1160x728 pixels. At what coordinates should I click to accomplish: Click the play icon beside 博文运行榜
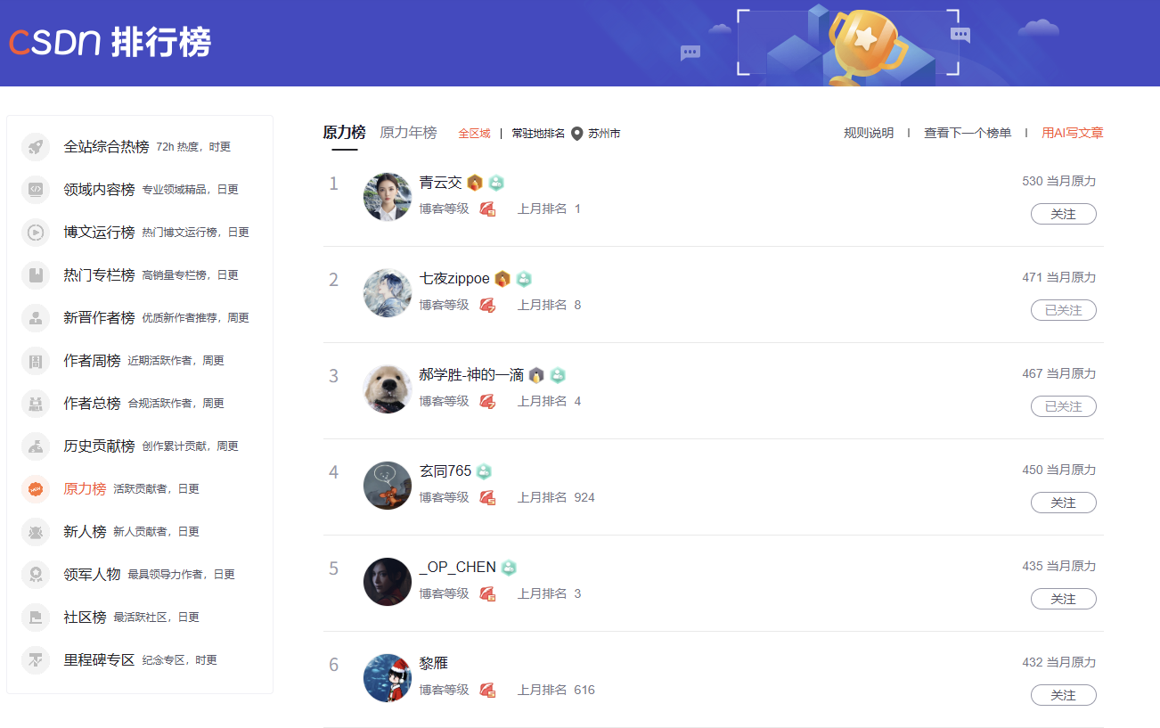click(36, 233)
